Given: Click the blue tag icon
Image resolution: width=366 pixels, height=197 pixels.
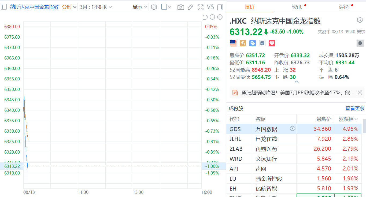Looking at the screenshot, I should [253, 43].
